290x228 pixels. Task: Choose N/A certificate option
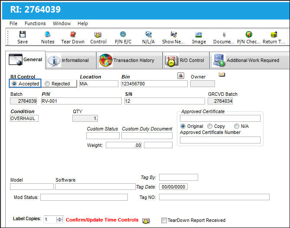pos(237,126)
